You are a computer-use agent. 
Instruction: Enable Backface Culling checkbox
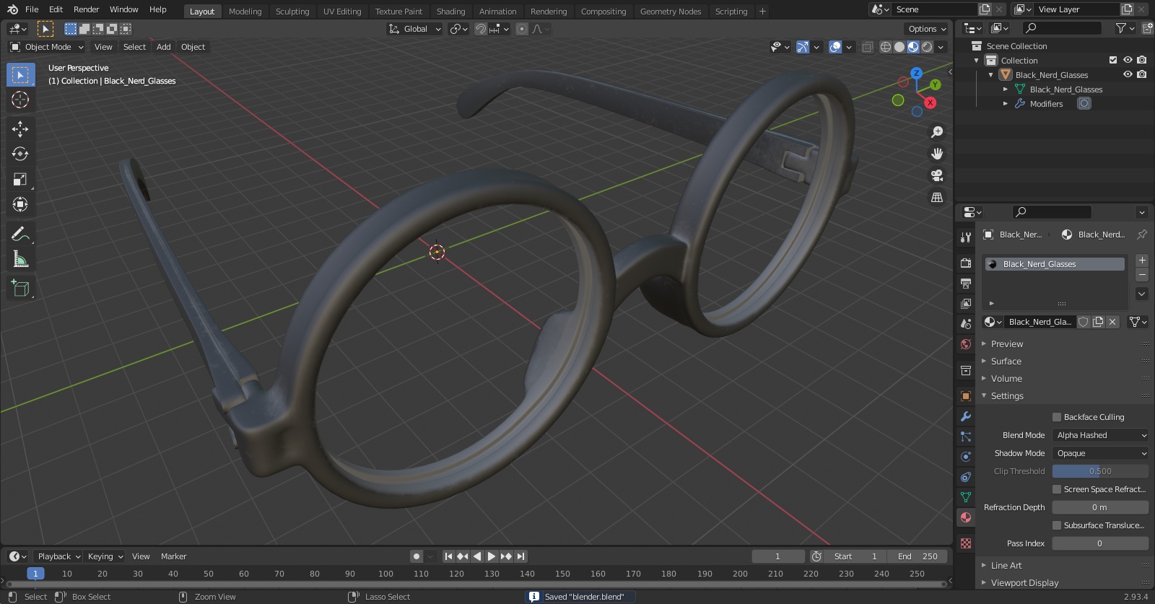pos(1057,417)
